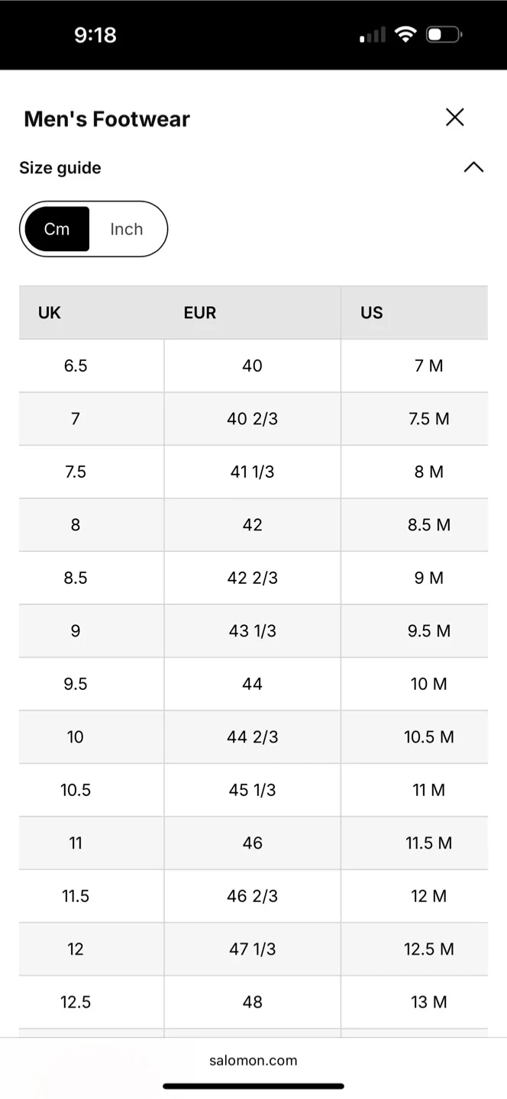Image resolution: width=507 pixels, height=1099 pixels.
Task: Tap the EUR 44 2/3 cell
Action: (x=252, y=737)
